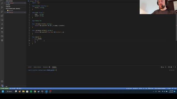Open the terminal launch profile dropdown
The width and height of the screenshot is (177, 99).
(167, 67)
